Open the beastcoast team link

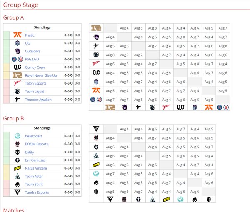click(x=33, y=136)
